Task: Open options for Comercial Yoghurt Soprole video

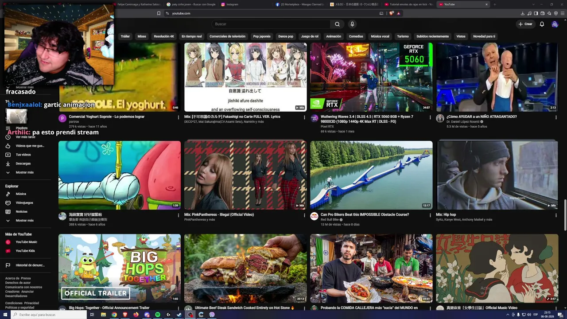Action: pyautogui.click(x=179, y=117)
